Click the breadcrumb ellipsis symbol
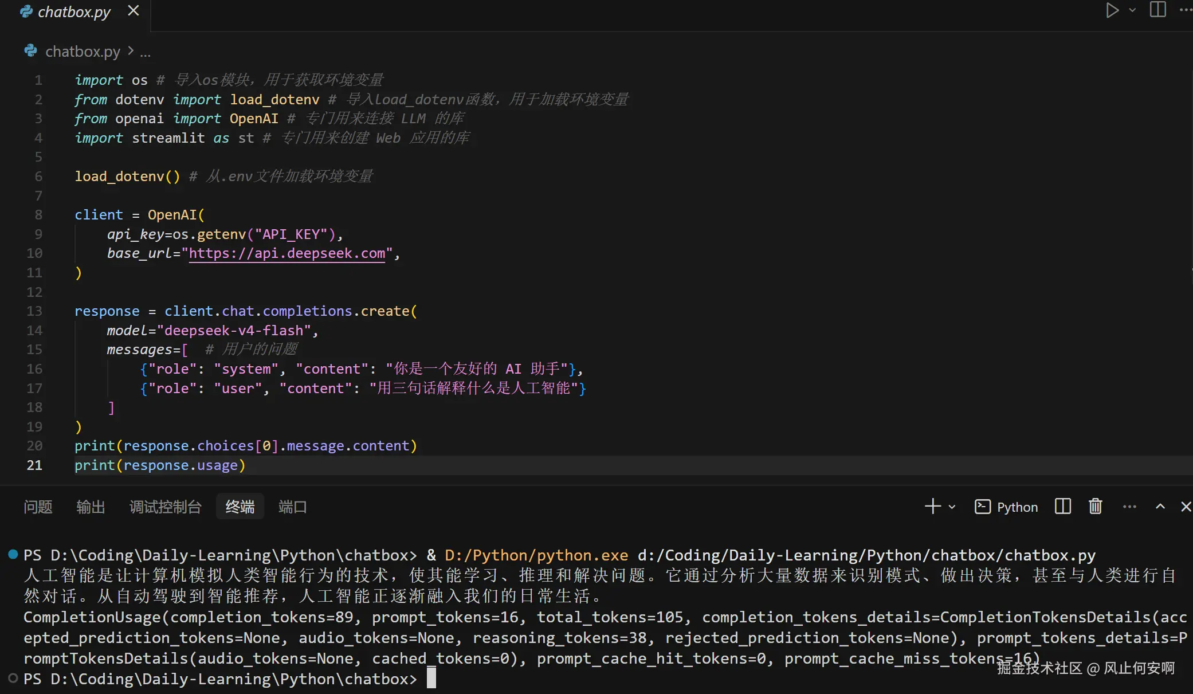Viewport: 1193px width, 694px height. coord(146,53)
